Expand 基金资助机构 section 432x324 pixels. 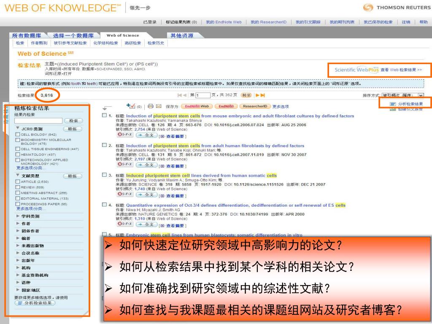(18, 275)
